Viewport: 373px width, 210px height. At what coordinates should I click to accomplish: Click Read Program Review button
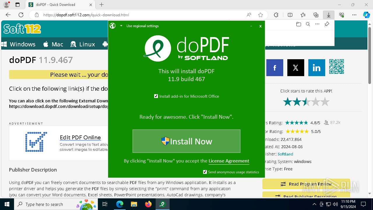coord(306,184)
